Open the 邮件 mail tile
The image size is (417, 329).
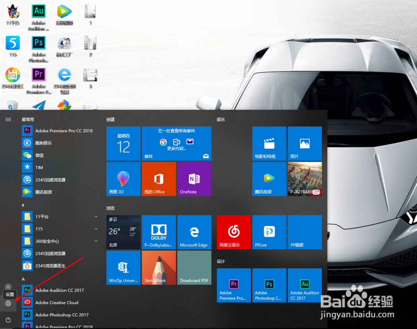(176, 143)
